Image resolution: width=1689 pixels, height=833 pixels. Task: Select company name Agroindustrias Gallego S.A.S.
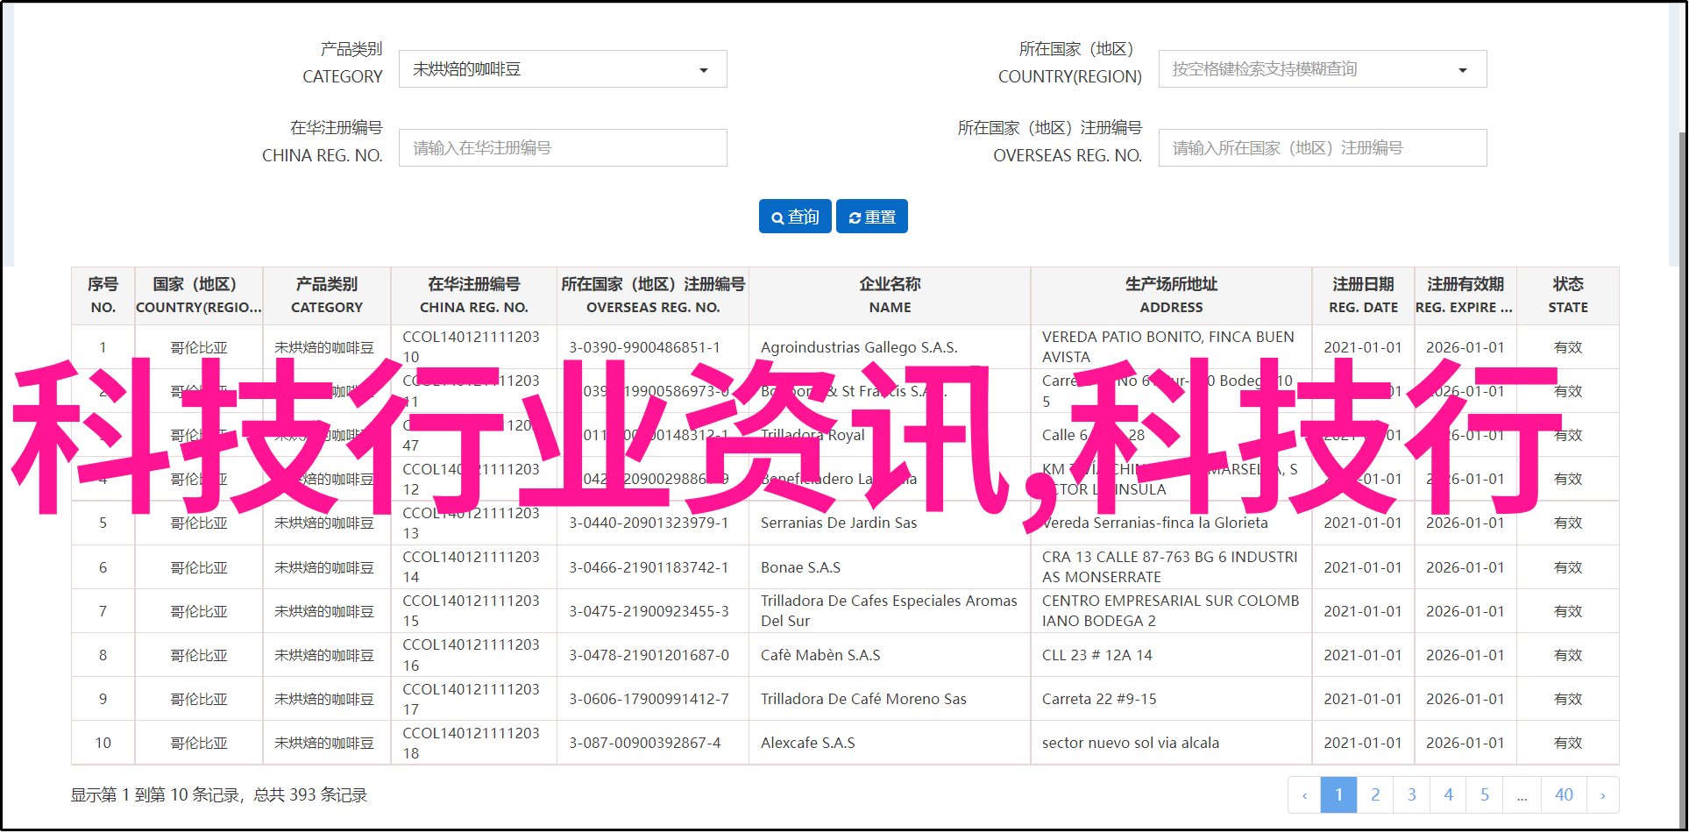coord(859,347)
